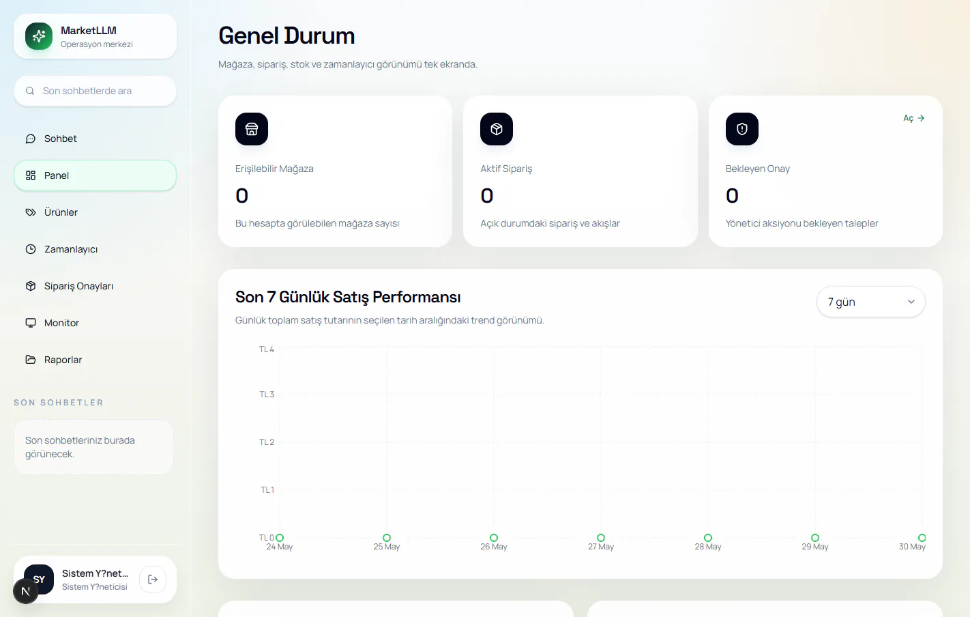Click the Aç link on Bekleyen Onay

[x=914, y=118]
